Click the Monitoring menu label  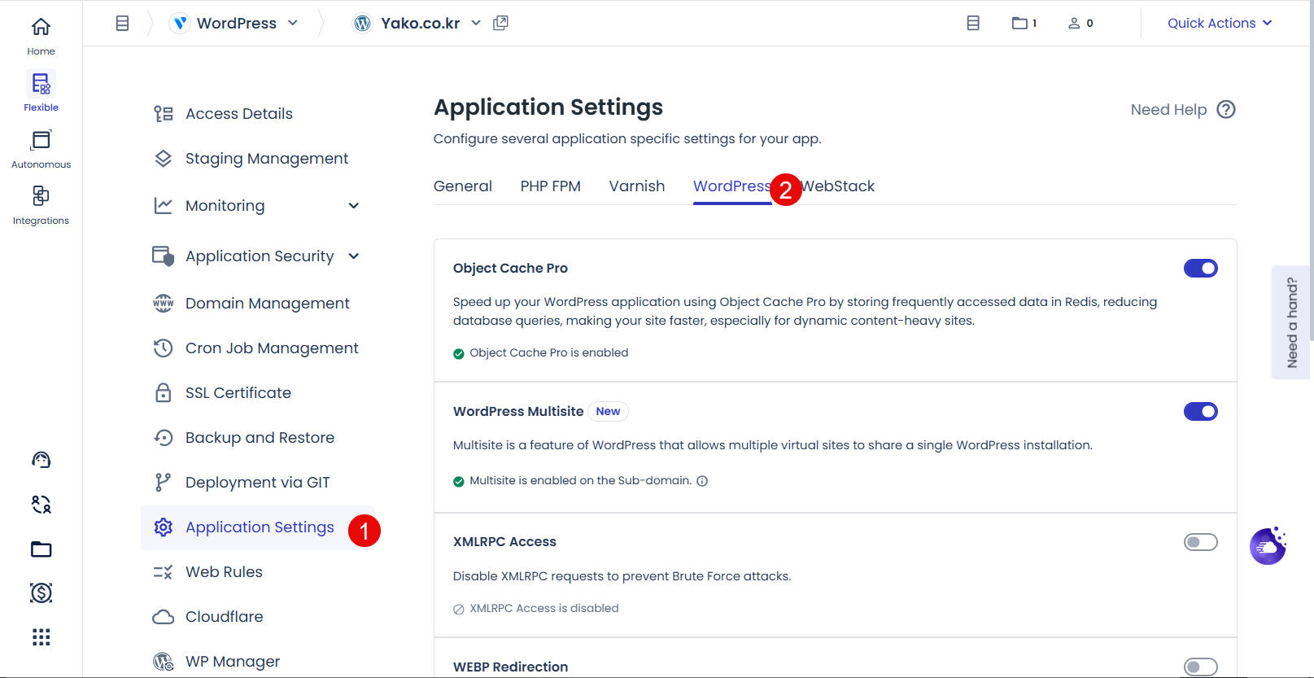(225, 206)
